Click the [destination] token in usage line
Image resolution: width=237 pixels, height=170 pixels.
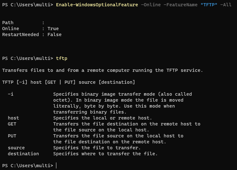pos(117,82)
